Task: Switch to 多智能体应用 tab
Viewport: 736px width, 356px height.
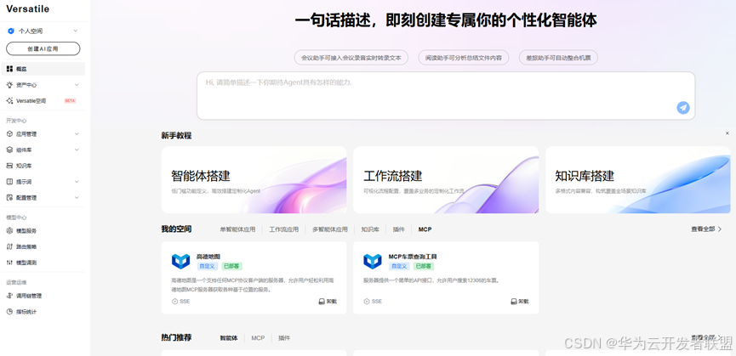Action: [x=330, y=229]
